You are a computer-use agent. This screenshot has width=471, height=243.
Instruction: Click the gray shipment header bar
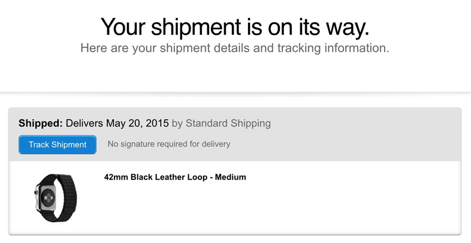tap(235, 135)
